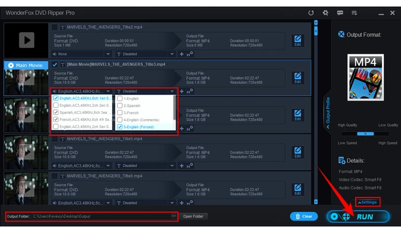Uncheck the 5-English (Forced) subtitle option
Viewport: 401px width, 233px height.
coord(120,127)
